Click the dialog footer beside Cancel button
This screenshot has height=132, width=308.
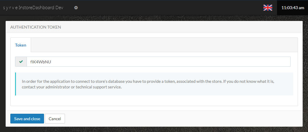pos(177,119)
